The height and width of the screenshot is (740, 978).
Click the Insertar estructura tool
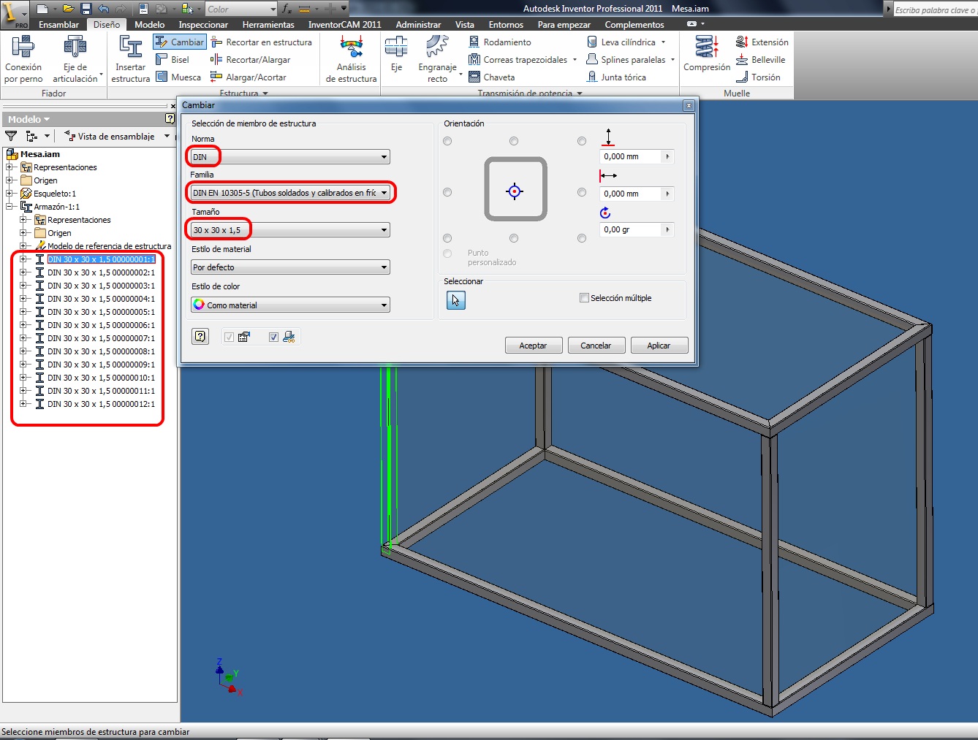point(131,59)
